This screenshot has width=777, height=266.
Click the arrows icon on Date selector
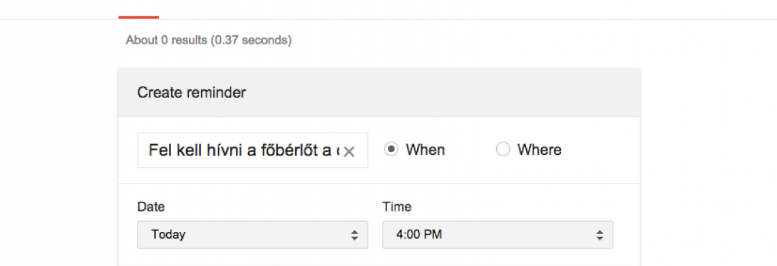click(354, 235)
